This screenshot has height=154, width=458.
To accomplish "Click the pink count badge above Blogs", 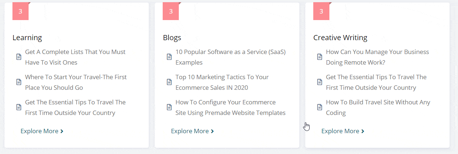I will 171,11.
